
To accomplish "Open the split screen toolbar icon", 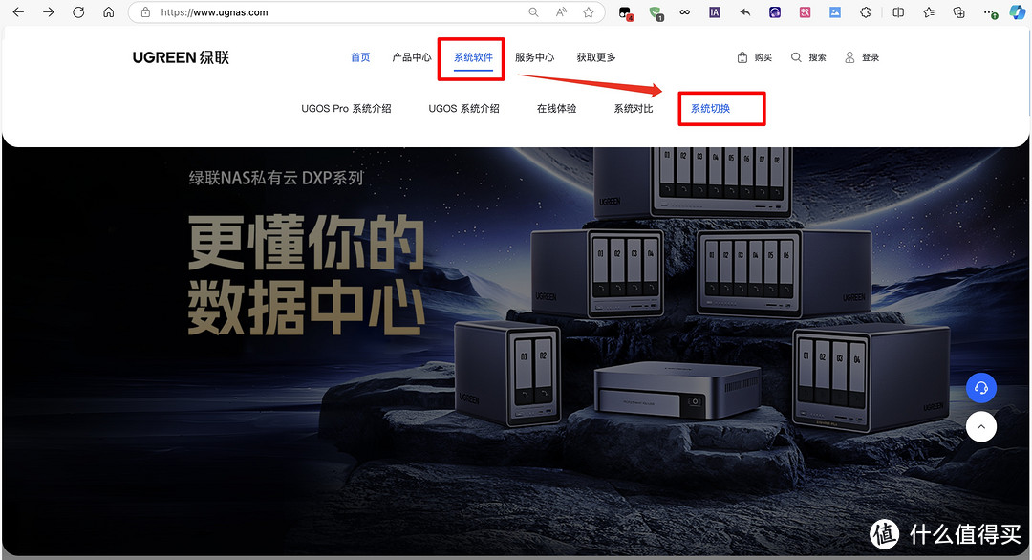I will [898, 12].
